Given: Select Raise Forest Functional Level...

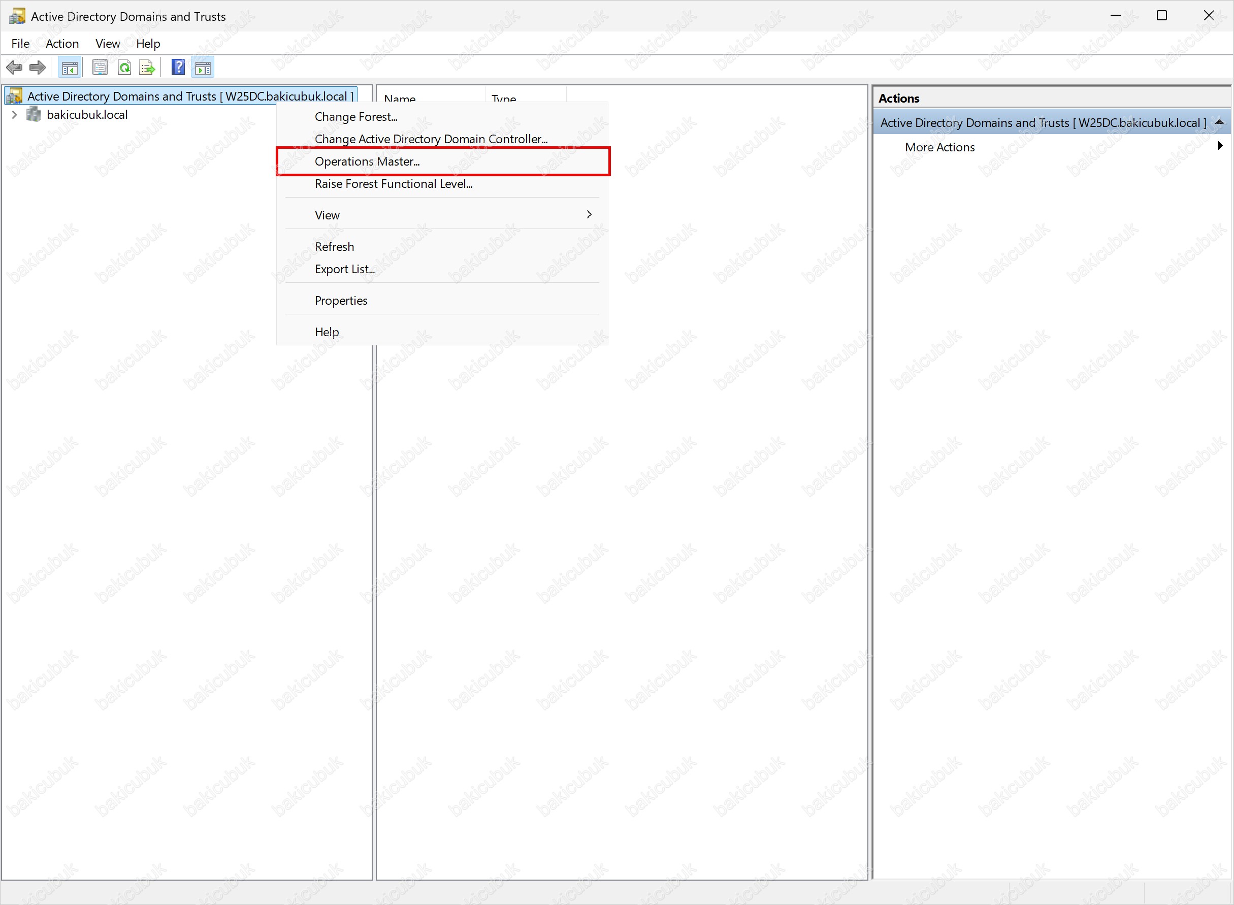Looking at the screenshot, I should coord(442,184).
